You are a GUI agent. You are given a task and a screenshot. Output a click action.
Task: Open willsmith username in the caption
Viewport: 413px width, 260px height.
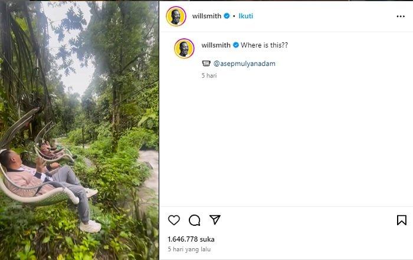click(216, 45)
